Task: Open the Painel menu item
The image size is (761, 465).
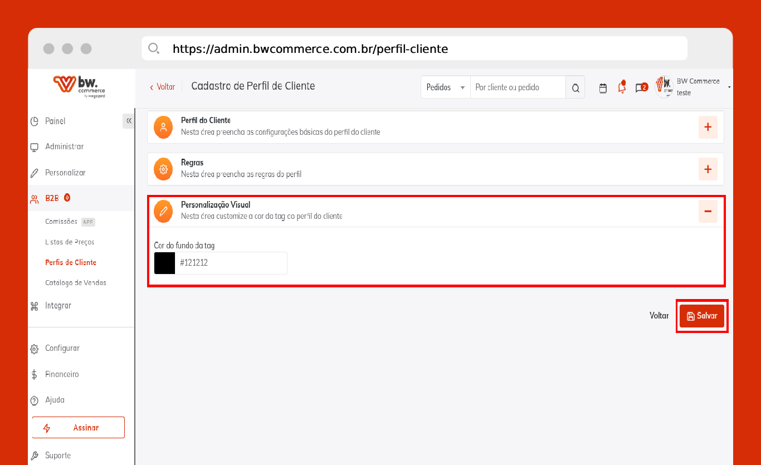Action: tap(55, 121)
